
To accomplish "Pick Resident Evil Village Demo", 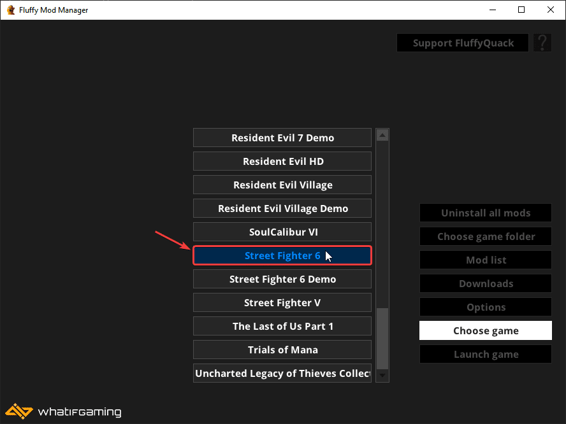I will pyautogui.click(x=282, y=208).
